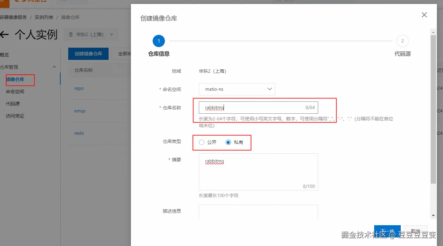Click the 镜像仓库 breadcrumb
The width and height of the screenshot is (443, 246).
pos(70,17)
